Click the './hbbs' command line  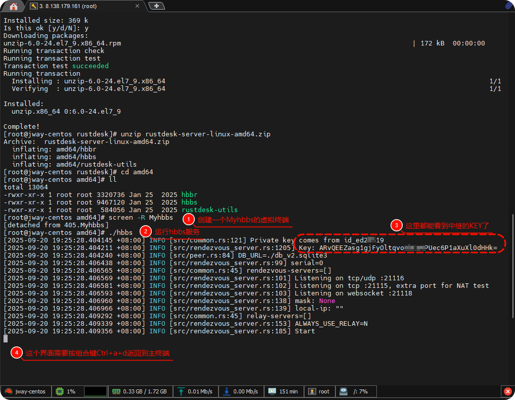[x=120, y=232]
